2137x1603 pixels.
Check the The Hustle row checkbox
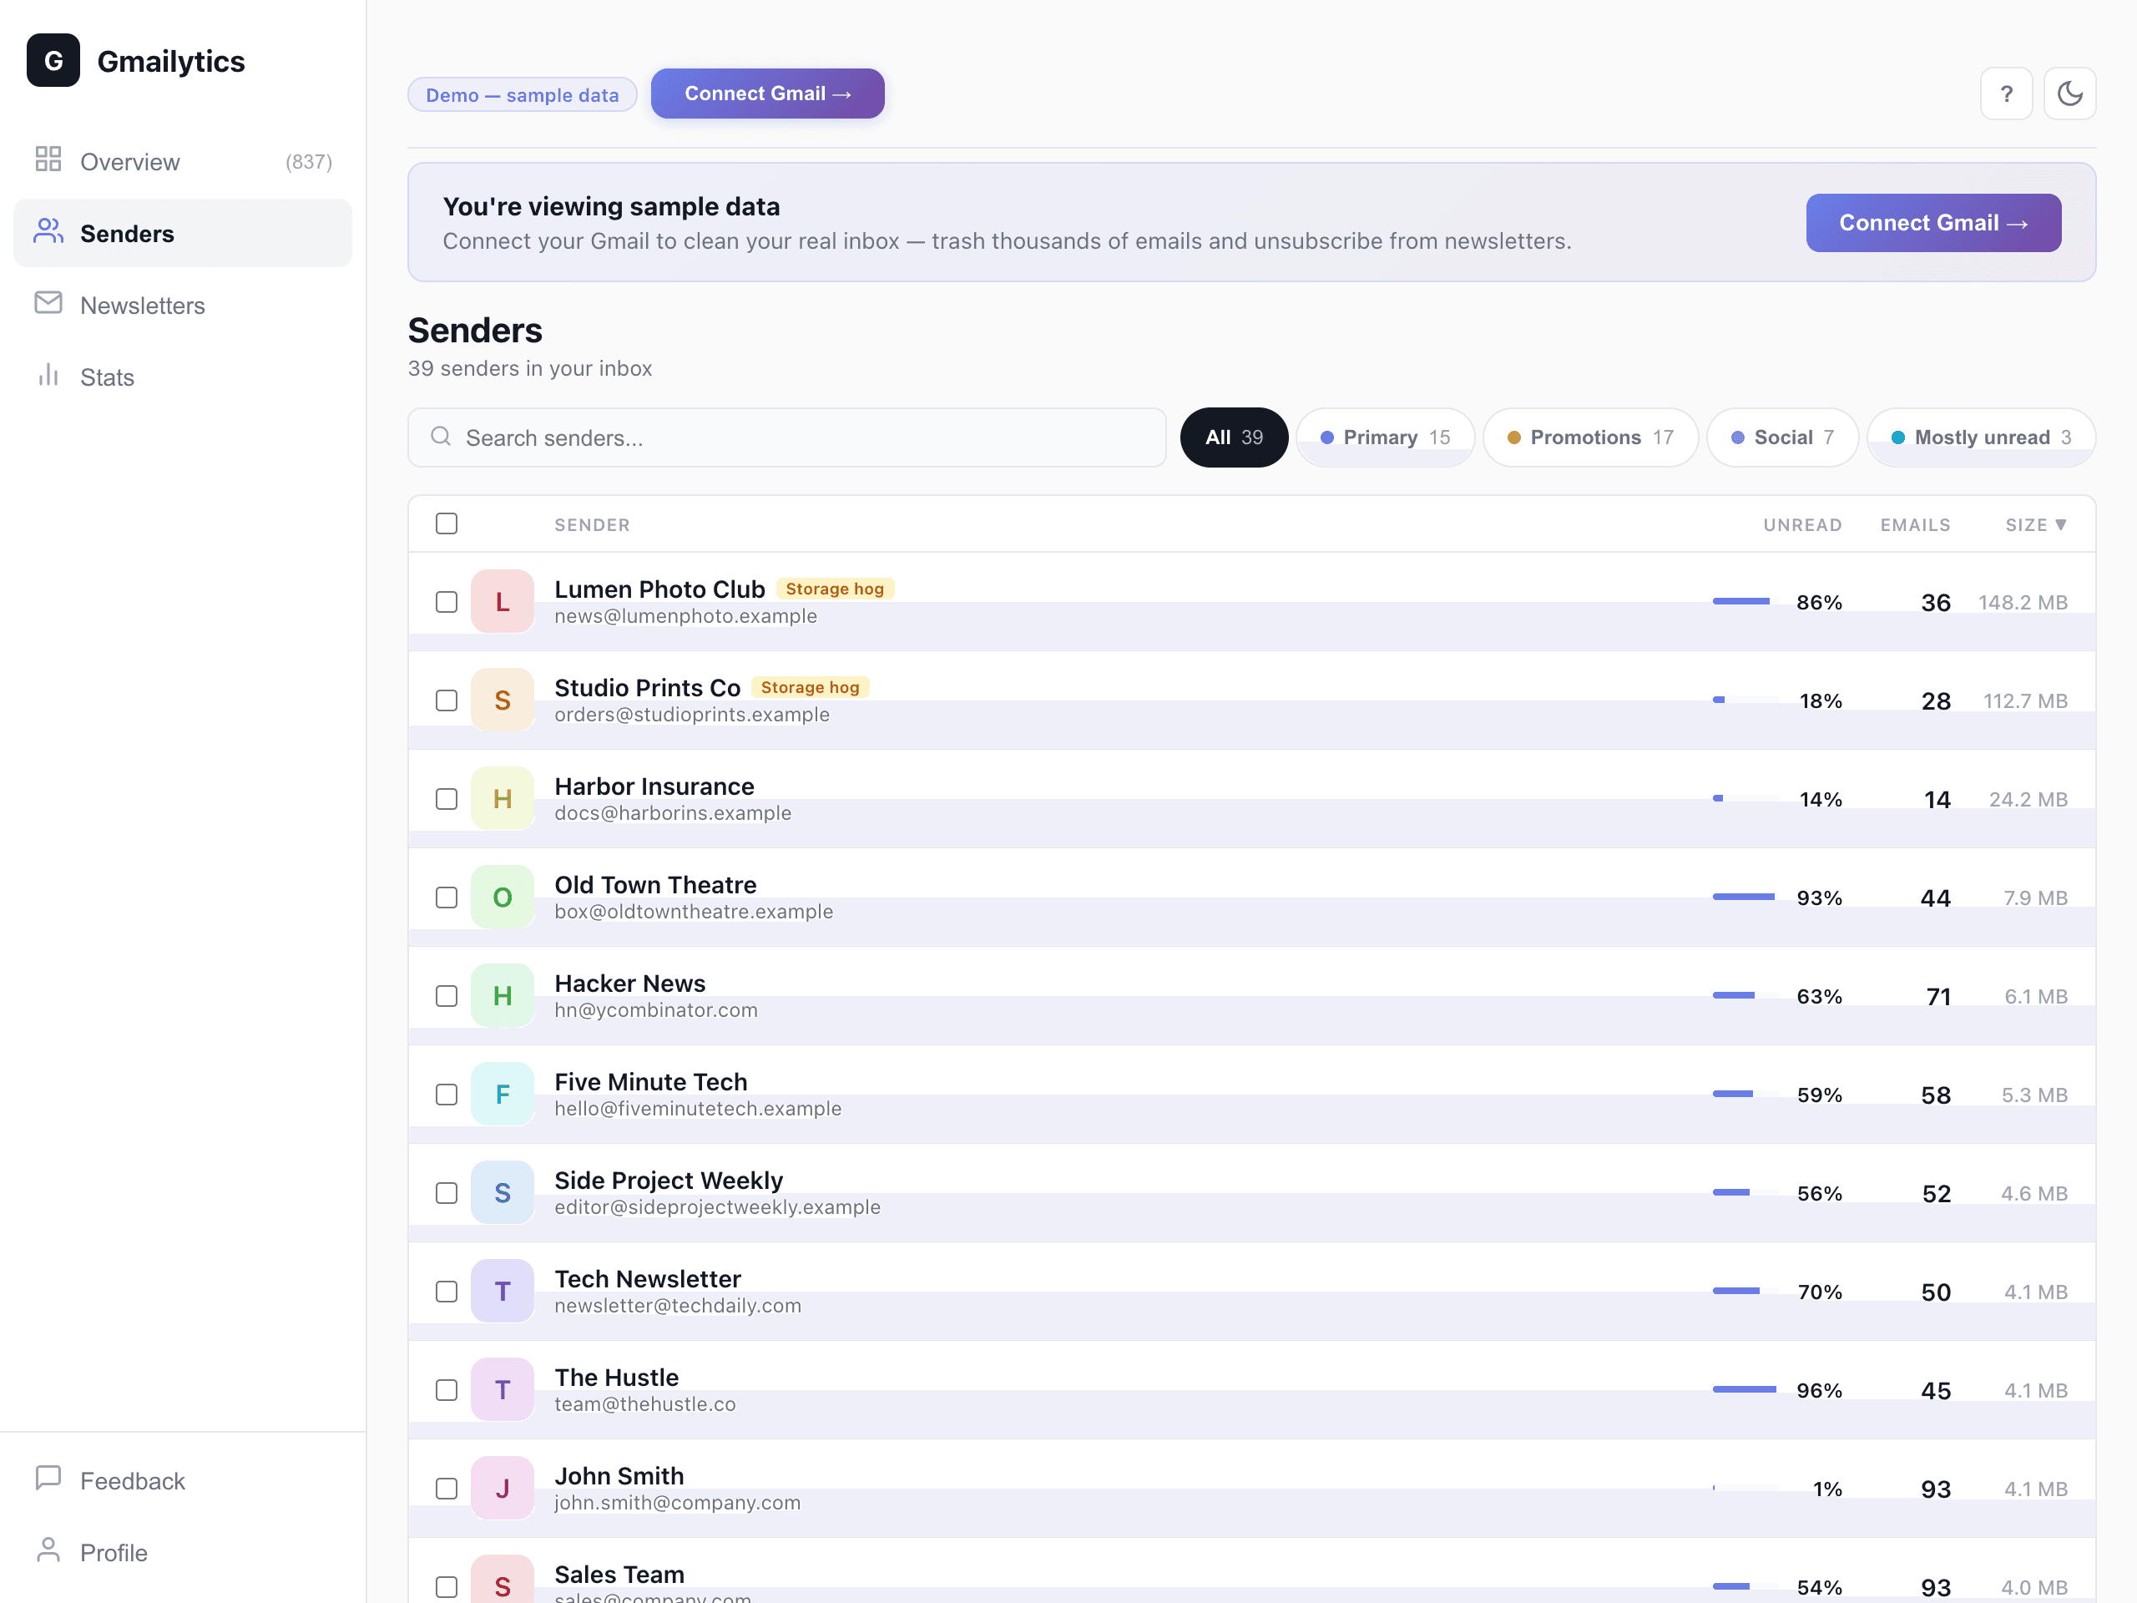pos(447,1390)
